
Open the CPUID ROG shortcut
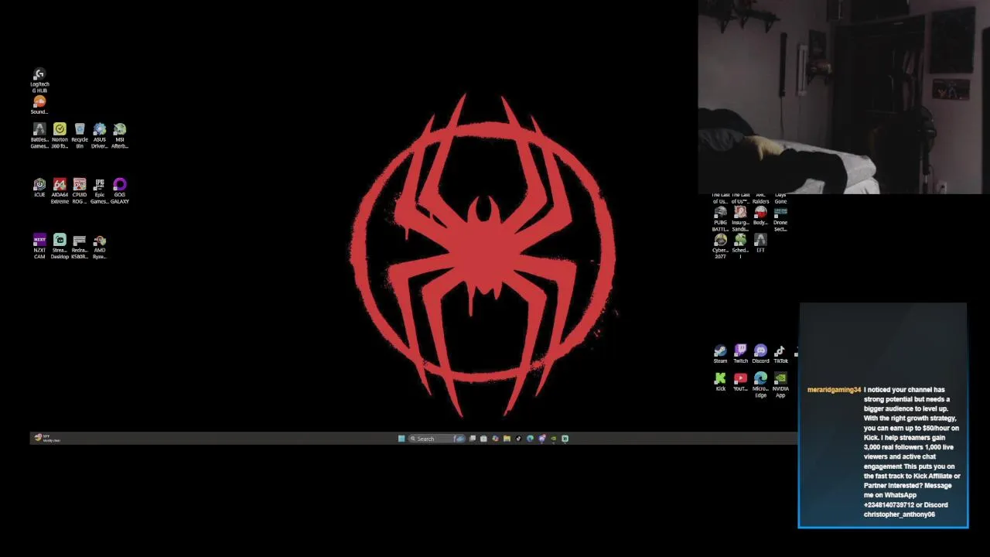[x=80, y=191]
